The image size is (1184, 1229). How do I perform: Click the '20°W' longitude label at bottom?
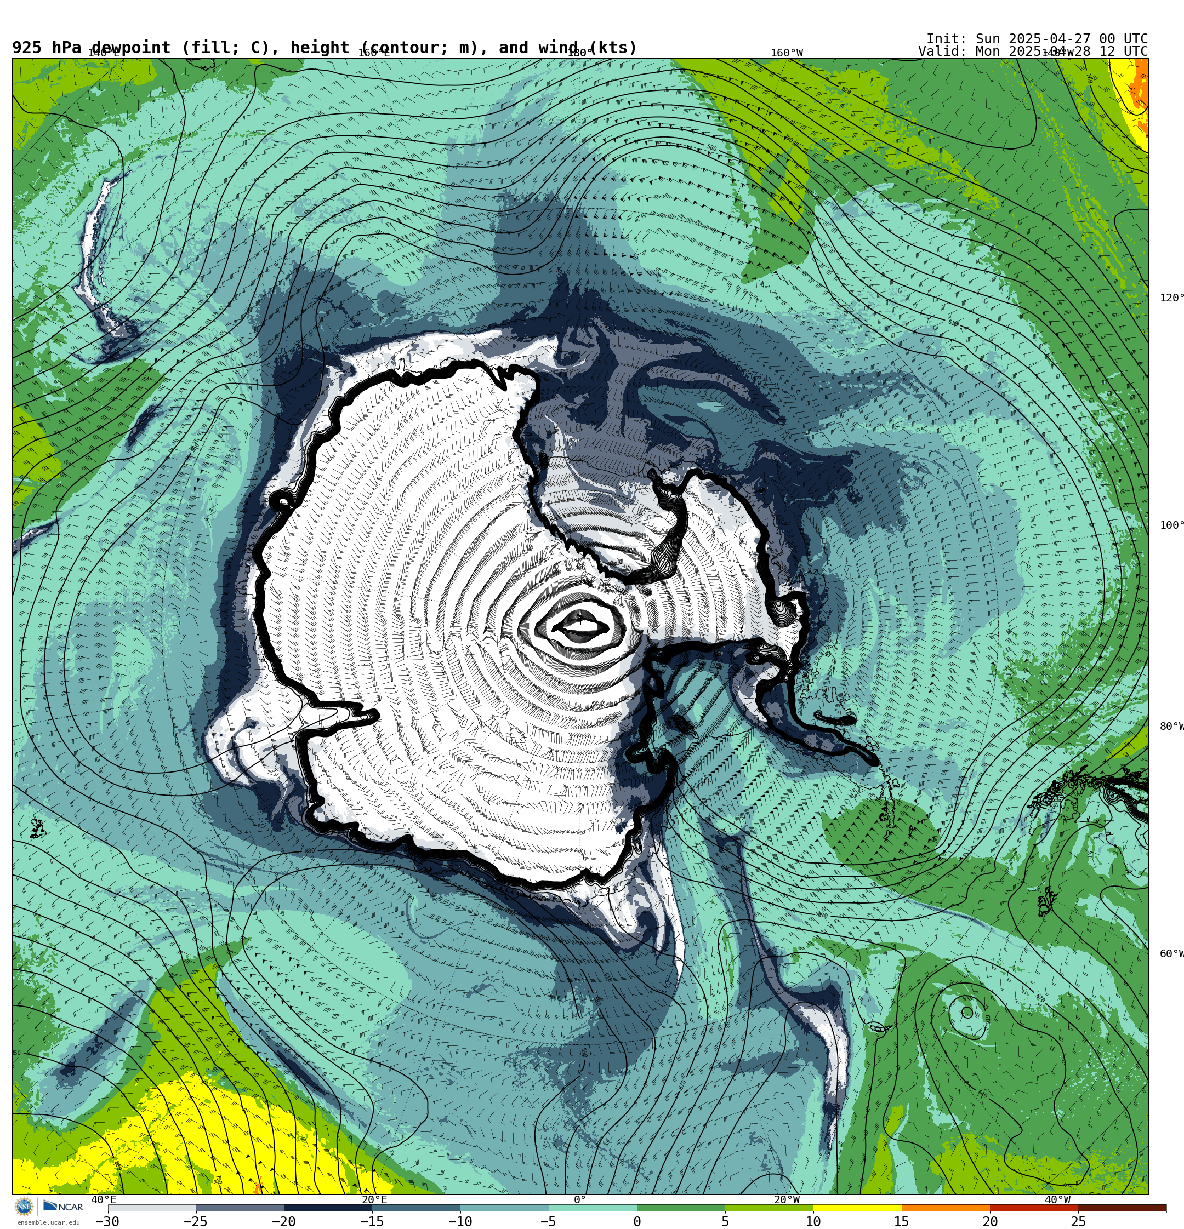click(x=787, y=1200)
